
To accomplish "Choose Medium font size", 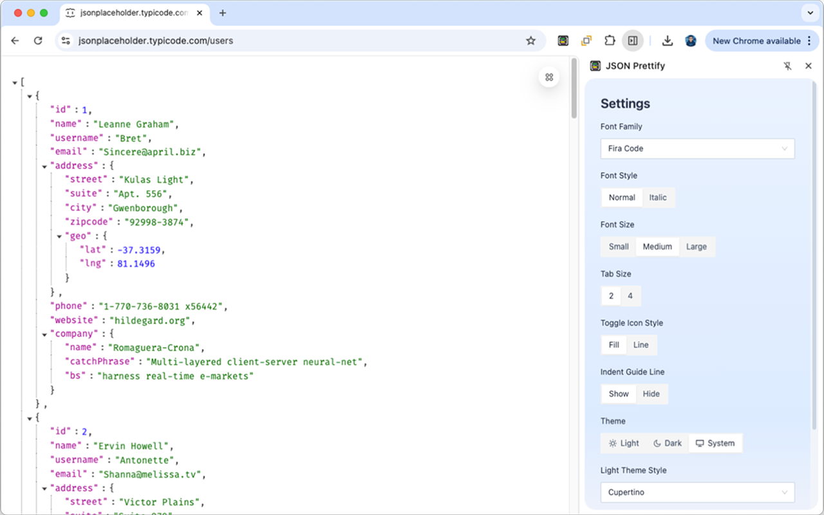I will tap(657, 247).
